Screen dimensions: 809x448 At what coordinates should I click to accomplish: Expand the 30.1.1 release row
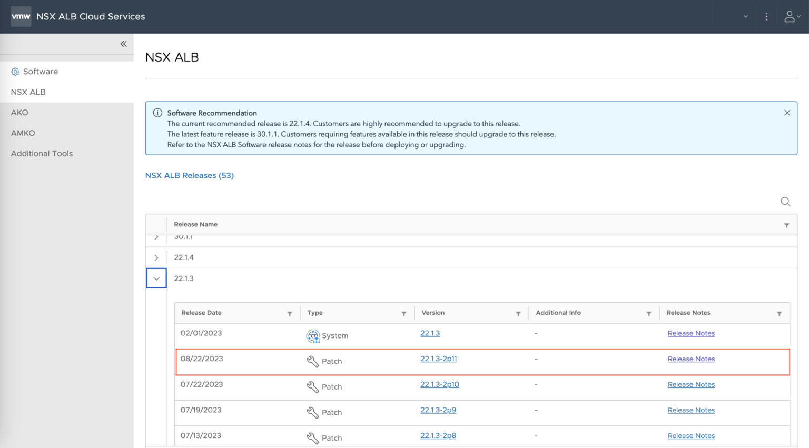[156, 237]
